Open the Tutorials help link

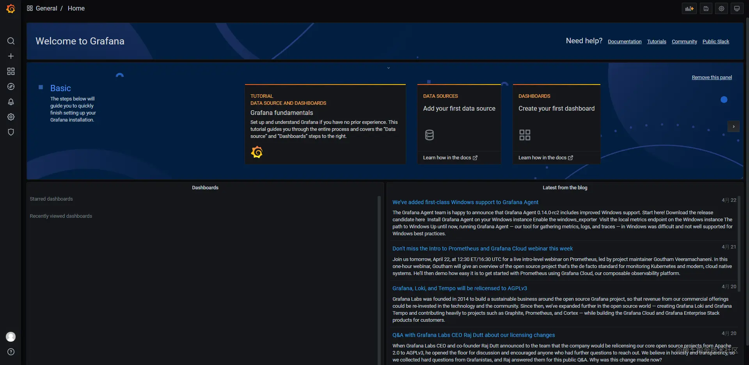[x=657, y=41]
